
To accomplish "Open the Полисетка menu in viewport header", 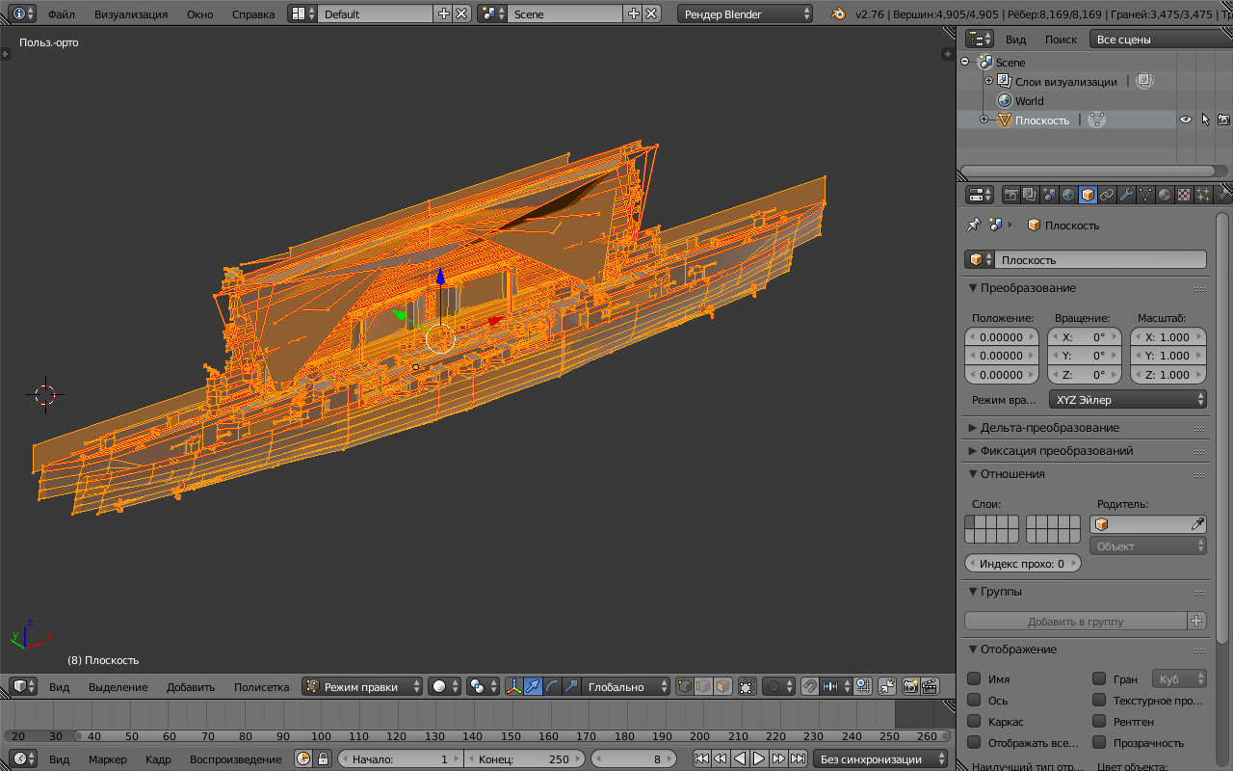I will click(261, 687).
